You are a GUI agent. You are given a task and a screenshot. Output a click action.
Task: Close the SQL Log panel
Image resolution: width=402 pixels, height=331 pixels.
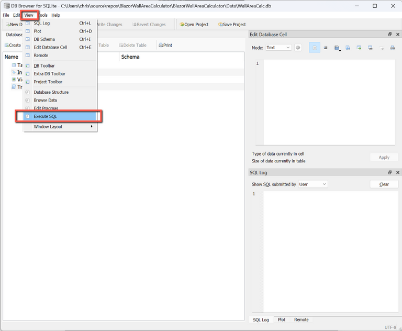click(398, 172)
